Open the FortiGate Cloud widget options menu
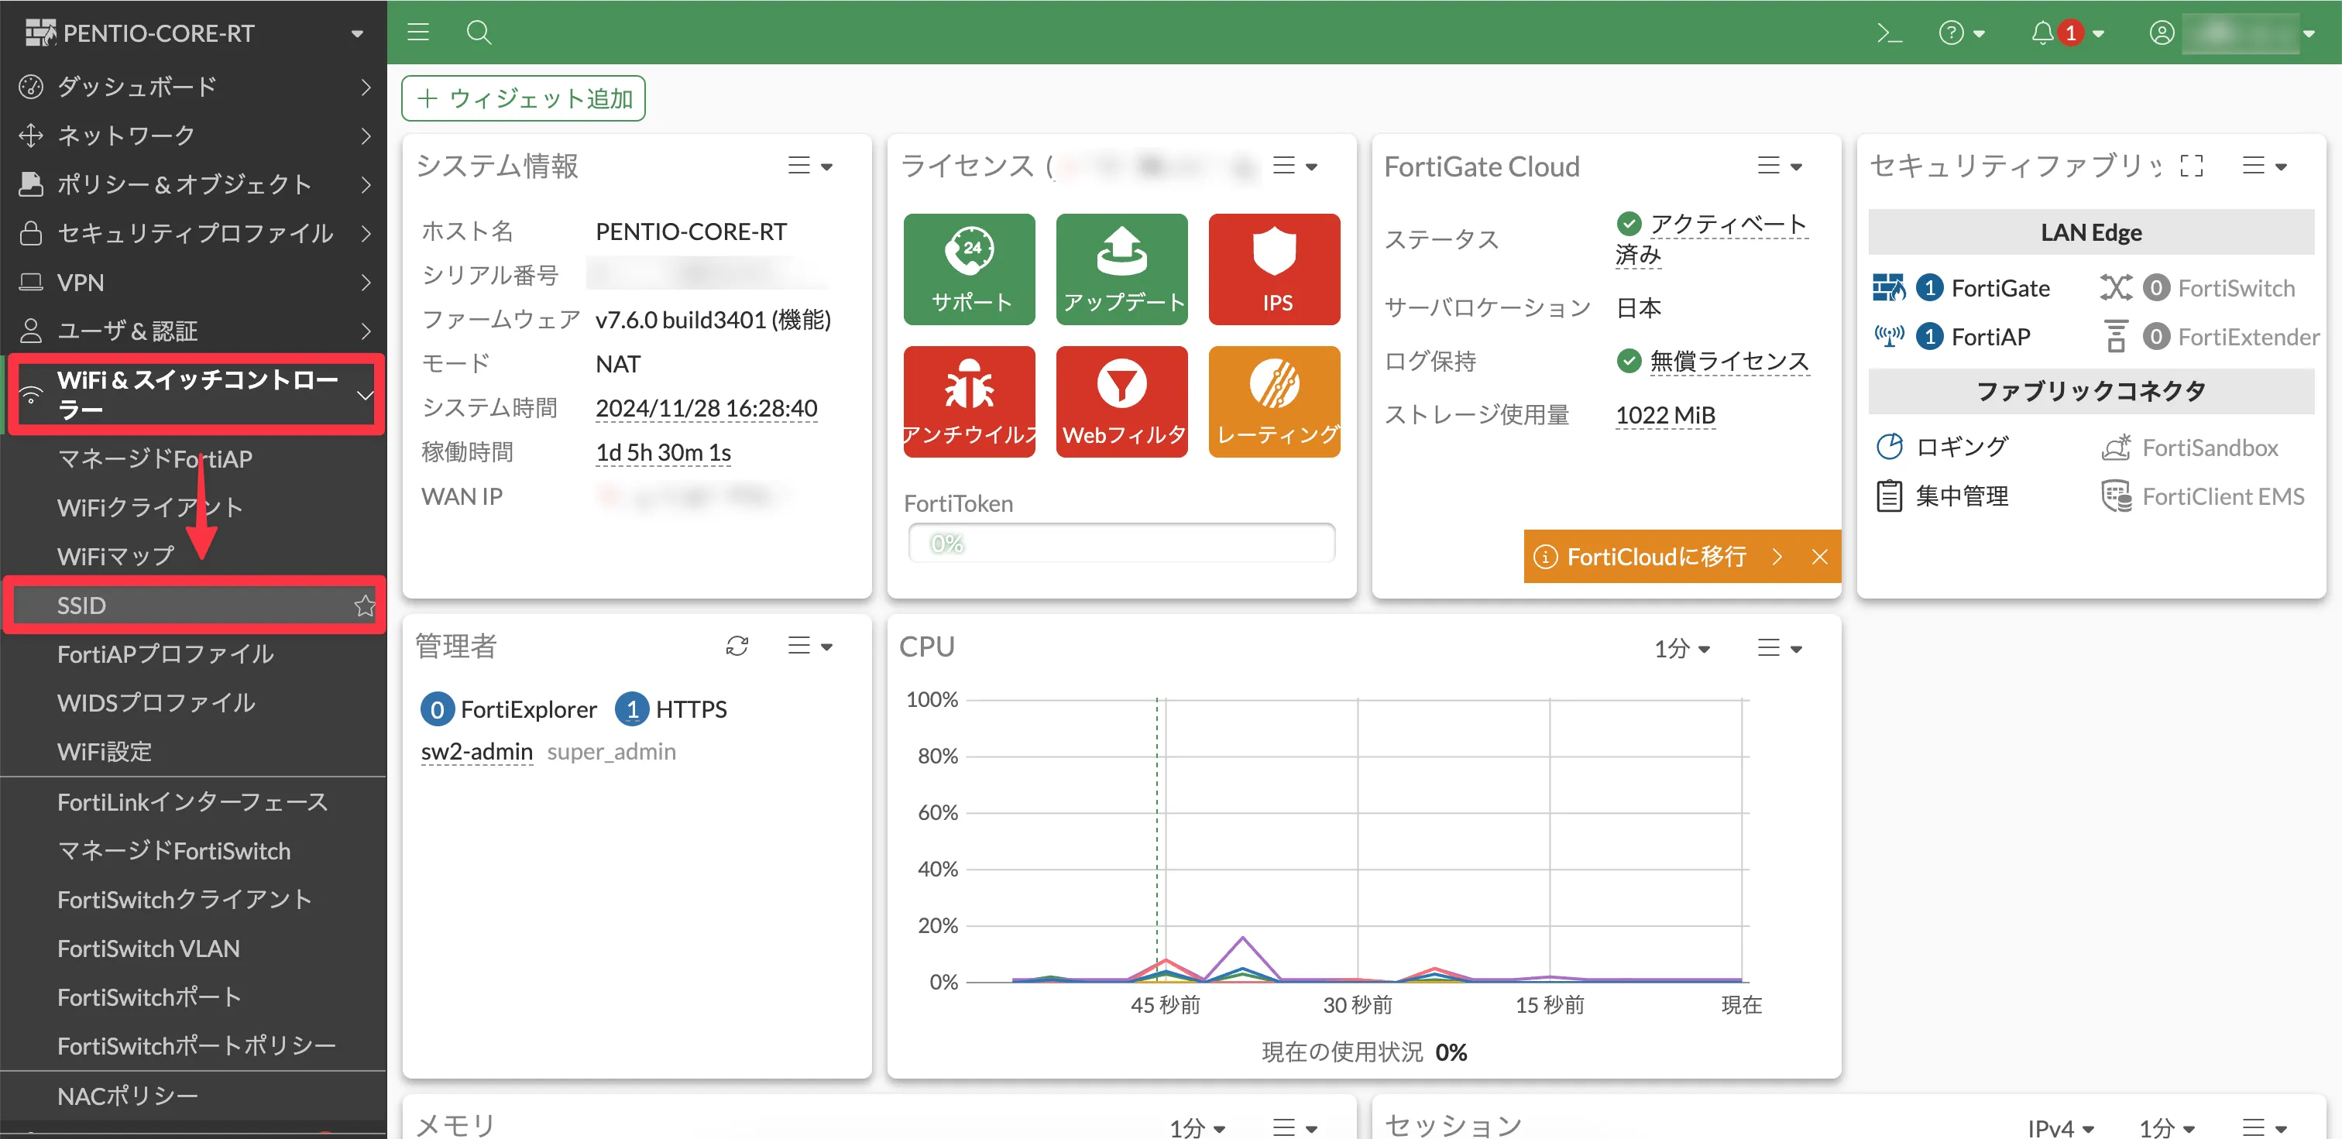 point(1779,166)
